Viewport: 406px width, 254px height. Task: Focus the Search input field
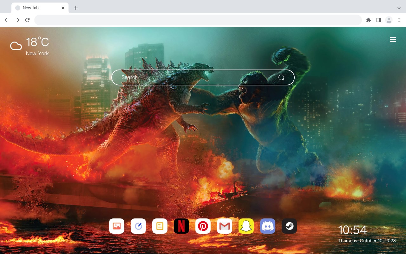(203, 77)
